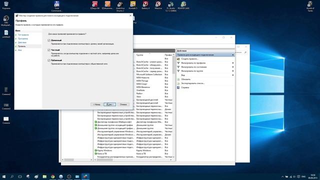Open taskbar search magnifier
The image size is (320, 180).
click(x=12, y=176)
